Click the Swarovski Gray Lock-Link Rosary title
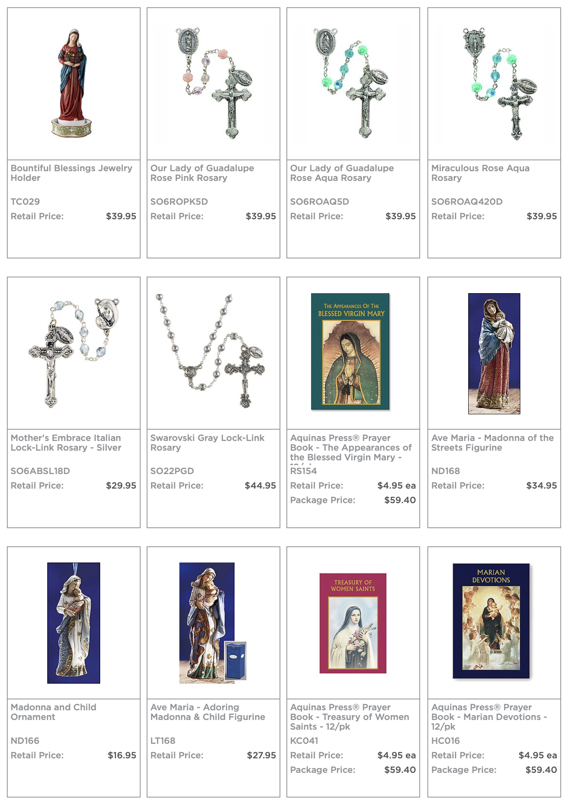The width and height of the screenshot is (568, 806). (x=207, y=443)
